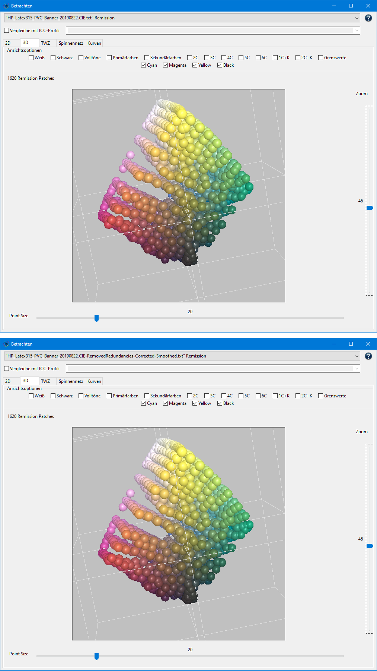Click the Zoom slider handle in lower window

tap(370, 546)
